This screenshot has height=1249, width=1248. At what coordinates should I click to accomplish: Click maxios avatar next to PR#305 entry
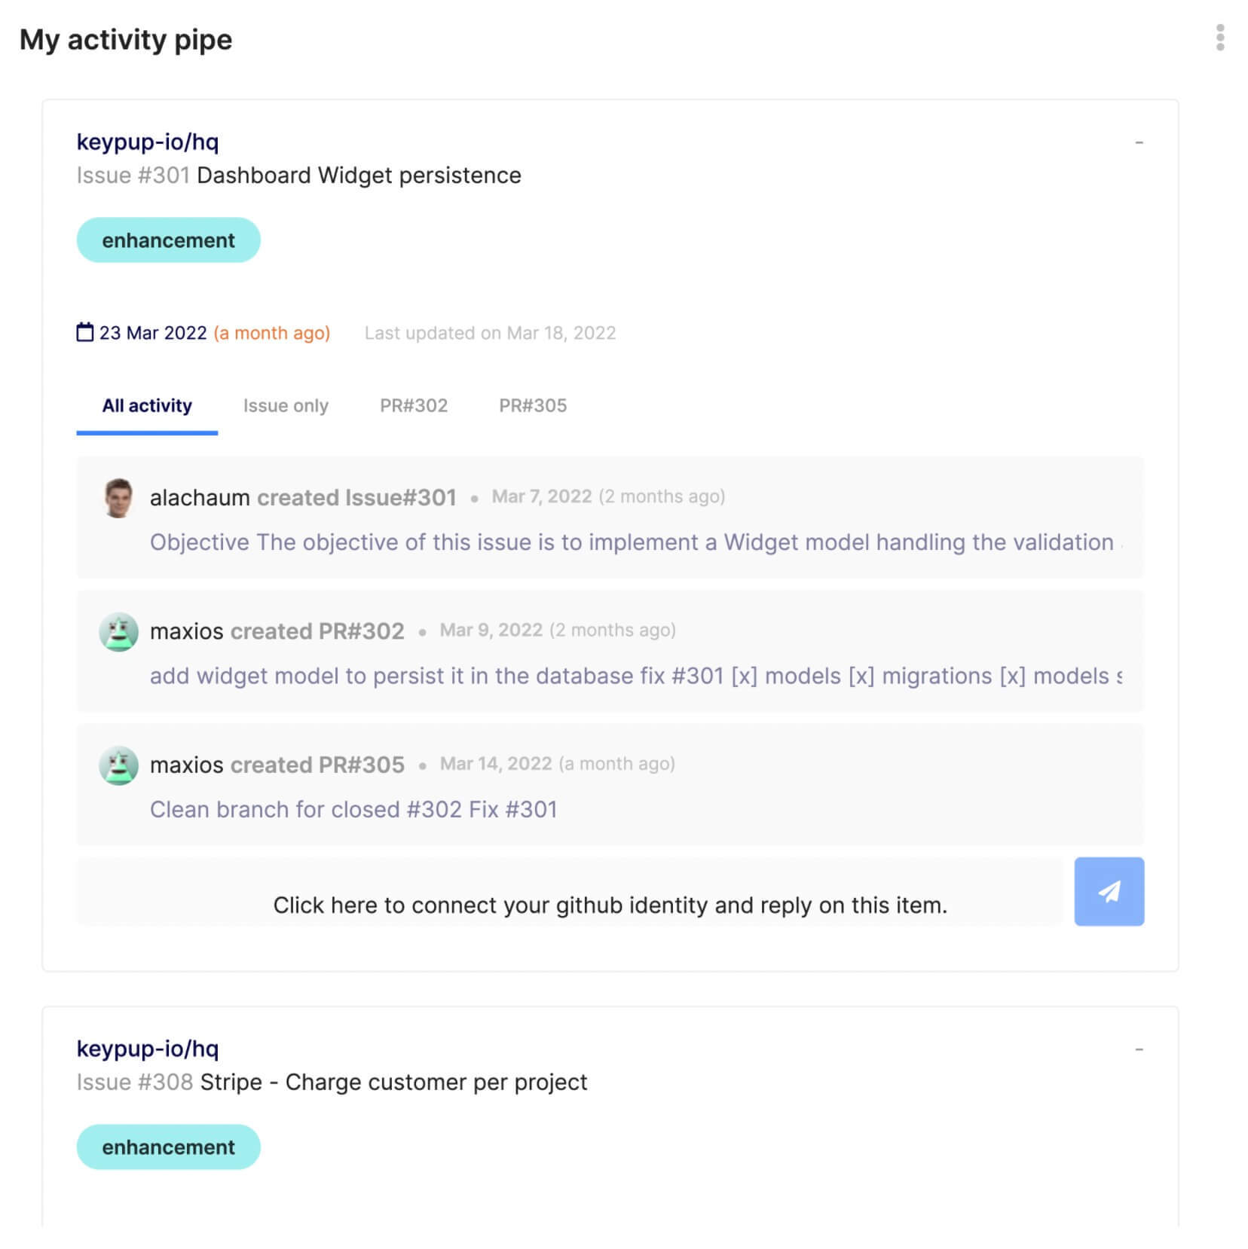[118, 765]
